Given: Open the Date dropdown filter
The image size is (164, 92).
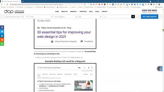Looking at the screenshot, I should coord(90,17).
